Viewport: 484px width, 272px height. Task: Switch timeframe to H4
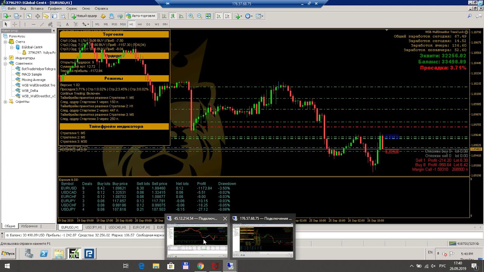click(x=140, y=24)
